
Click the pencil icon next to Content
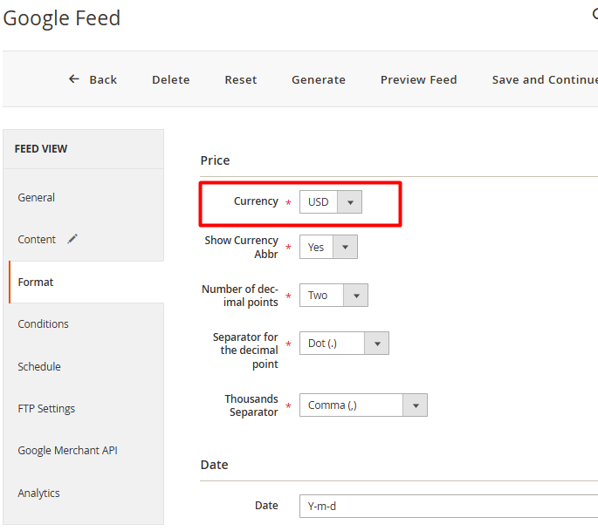tap(72, 239)
